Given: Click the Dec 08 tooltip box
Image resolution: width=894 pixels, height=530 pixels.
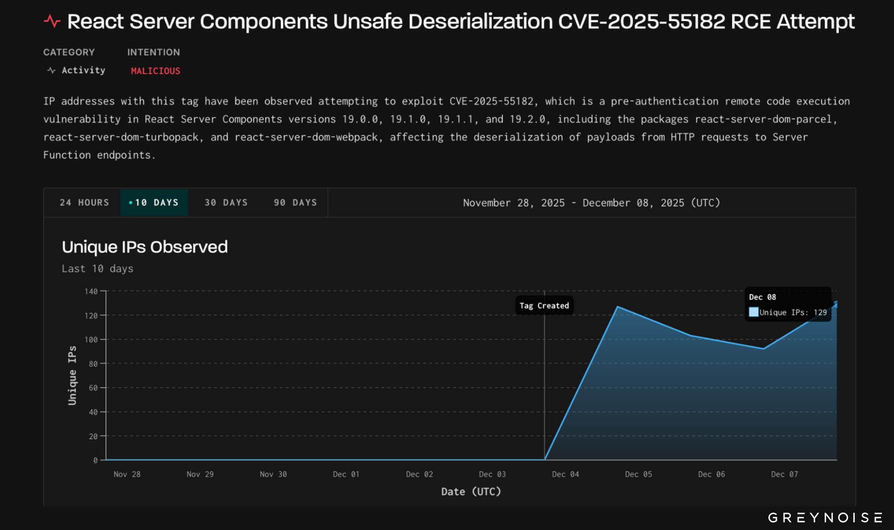Looking at the screenshot, I should point(788,304).
